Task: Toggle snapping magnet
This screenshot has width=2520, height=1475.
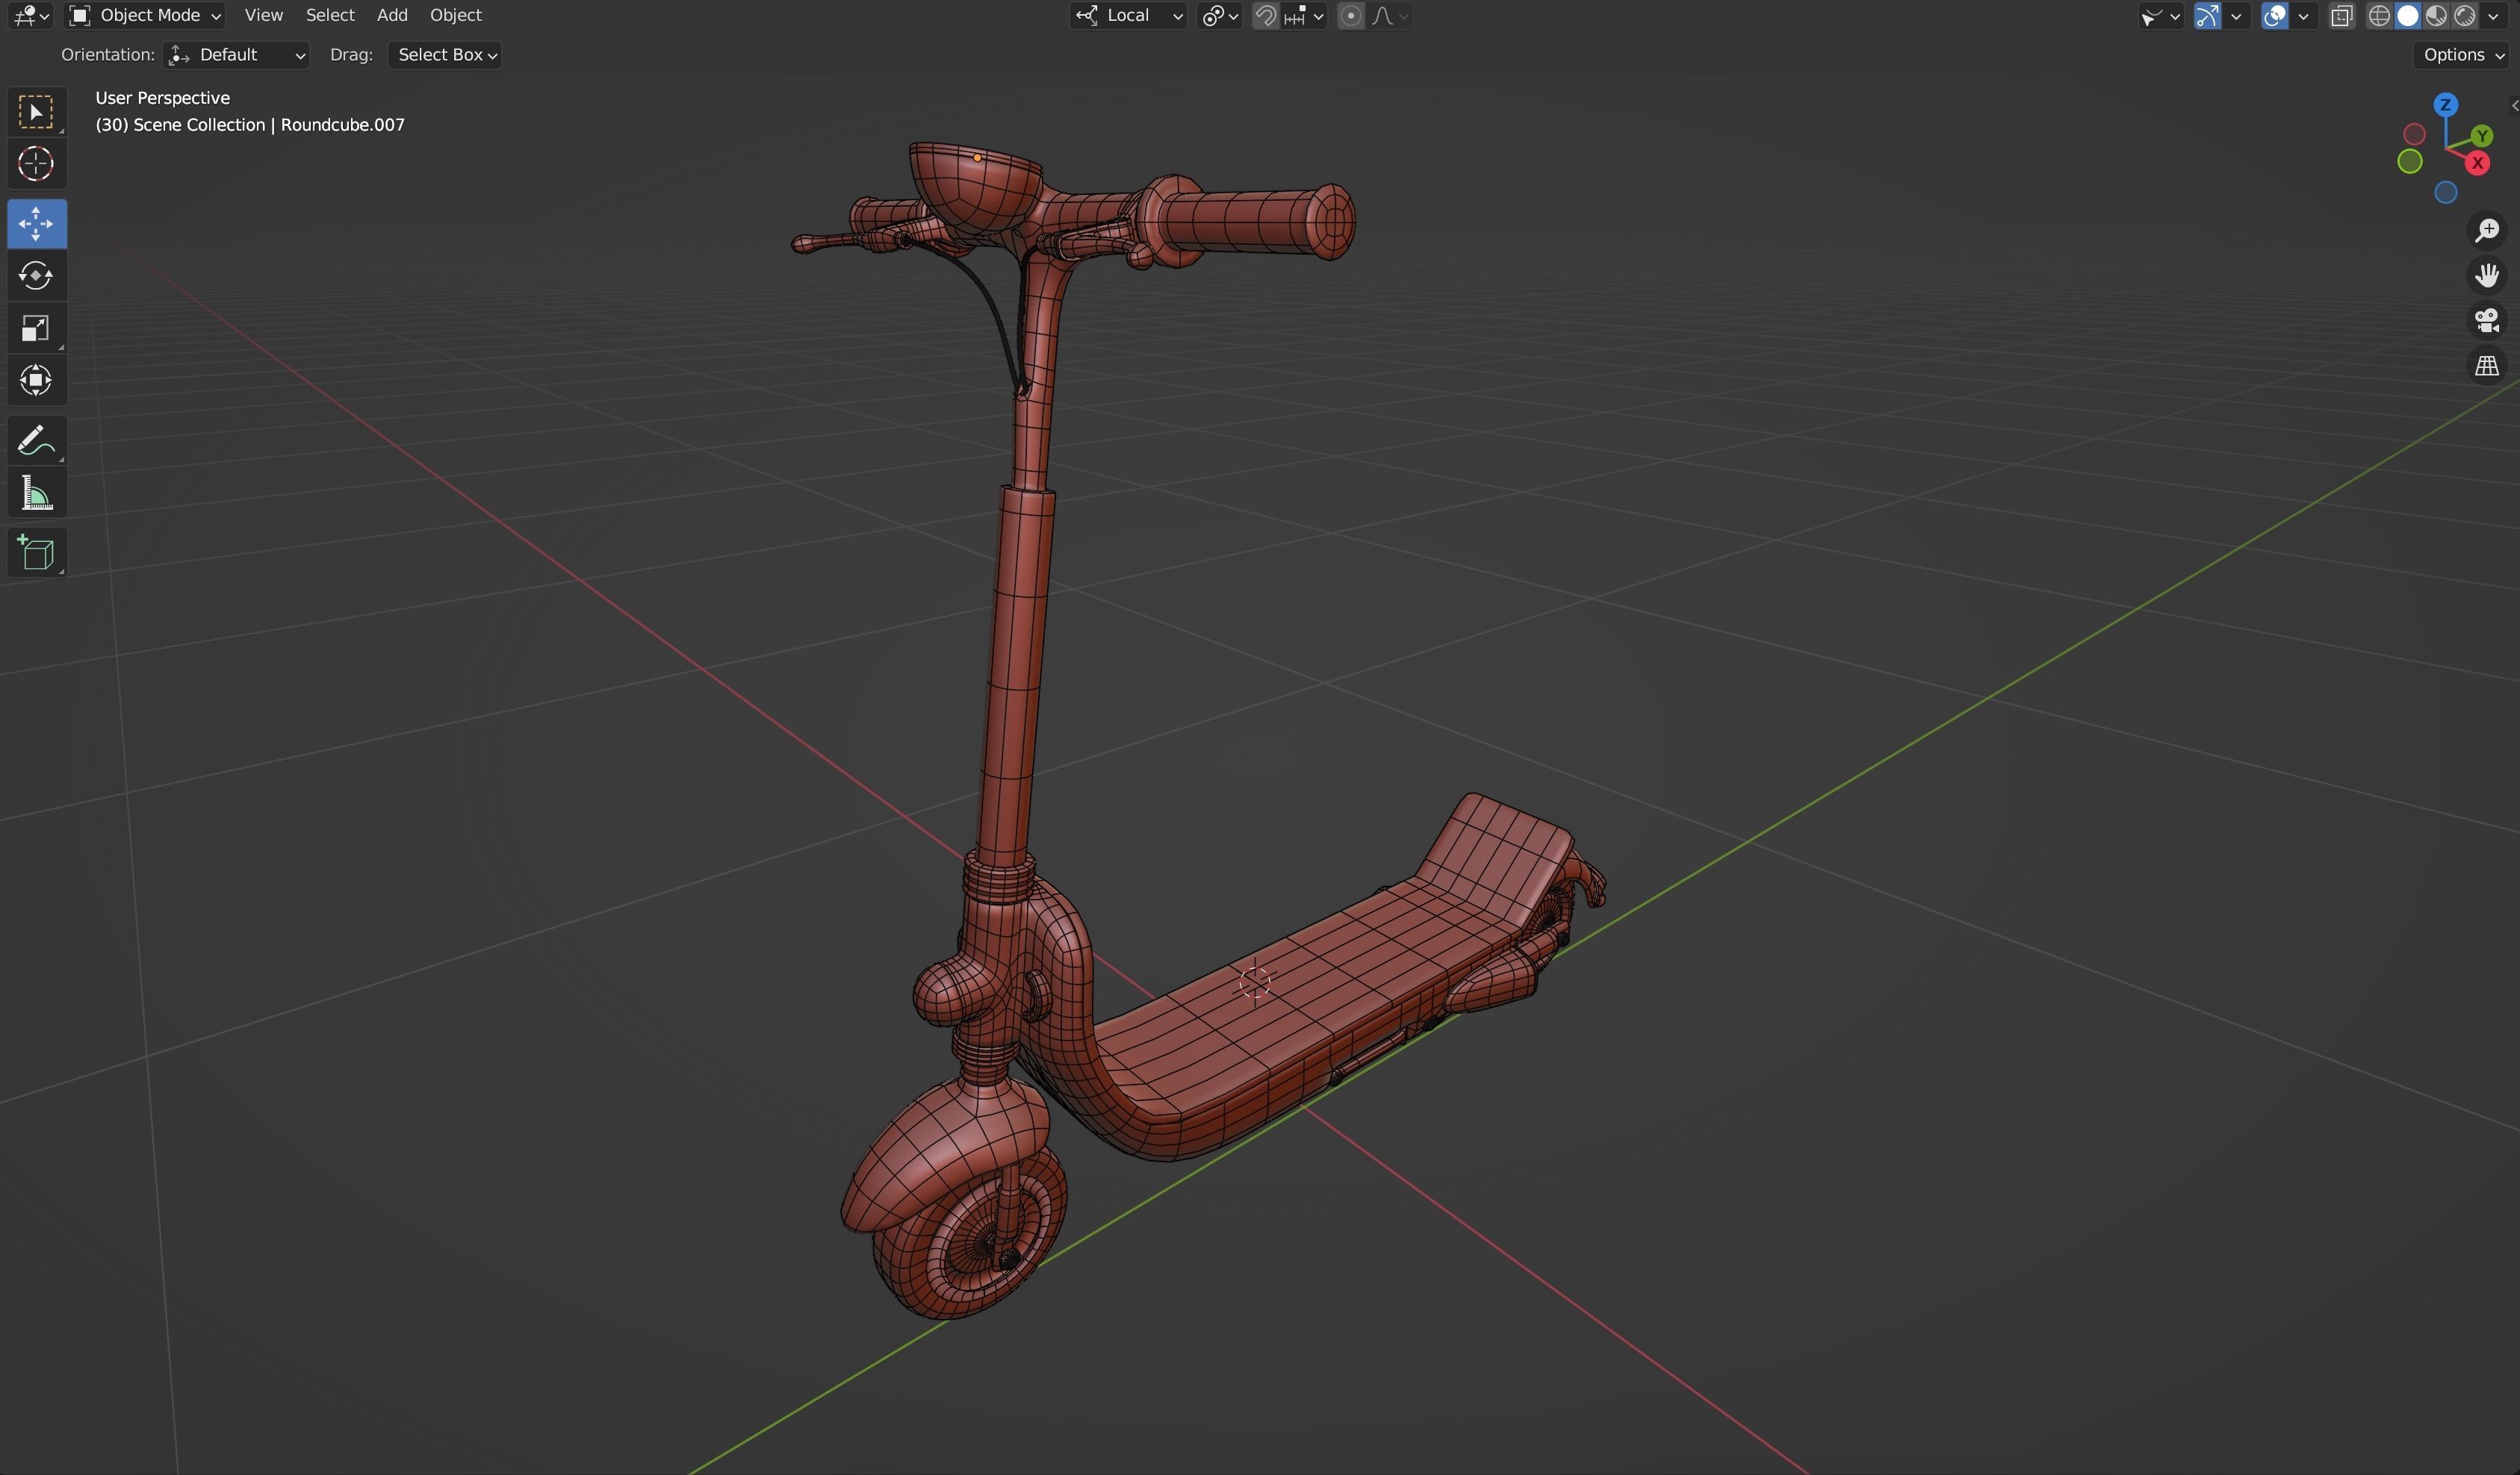Action: pos(1265,15)
